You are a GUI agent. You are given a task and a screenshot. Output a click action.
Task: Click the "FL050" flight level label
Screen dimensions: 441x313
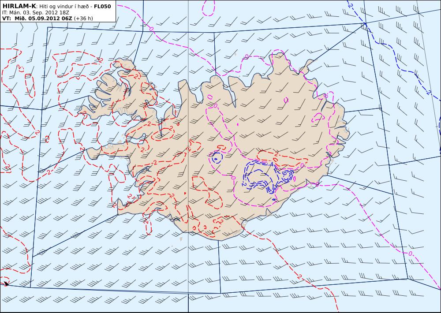[103, 6]
